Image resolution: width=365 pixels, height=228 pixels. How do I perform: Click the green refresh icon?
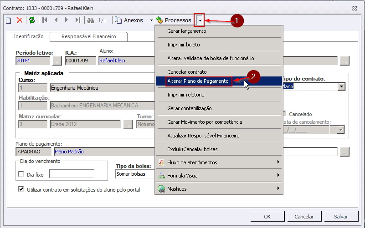click(x=32, y=20)
